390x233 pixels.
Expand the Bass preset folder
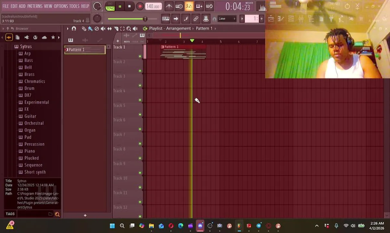[26, 61]
